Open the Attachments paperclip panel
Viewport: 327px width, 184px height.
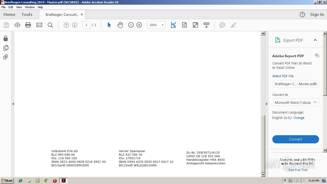6,57
